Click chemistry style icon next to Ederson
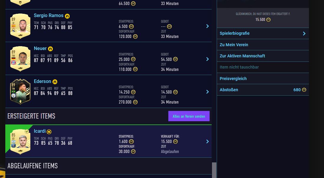Screen dimensions: 324x178 point(55,82)
